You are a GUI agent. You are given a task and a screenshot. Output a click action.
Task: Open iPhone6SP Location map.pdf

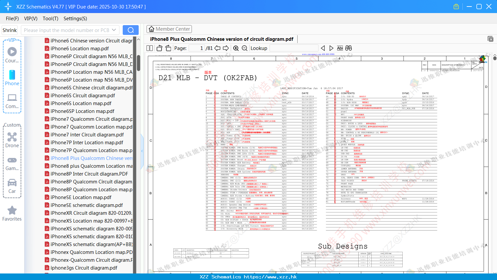(82, 111)
